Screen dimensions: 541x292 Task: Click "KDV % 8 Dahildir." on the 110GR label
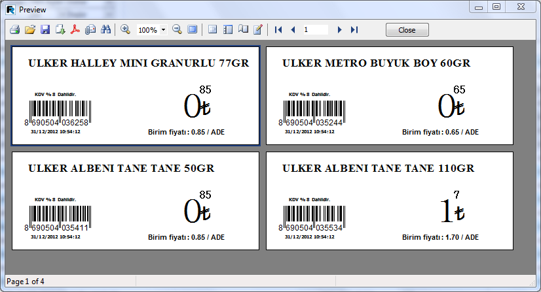click(310, 199)
